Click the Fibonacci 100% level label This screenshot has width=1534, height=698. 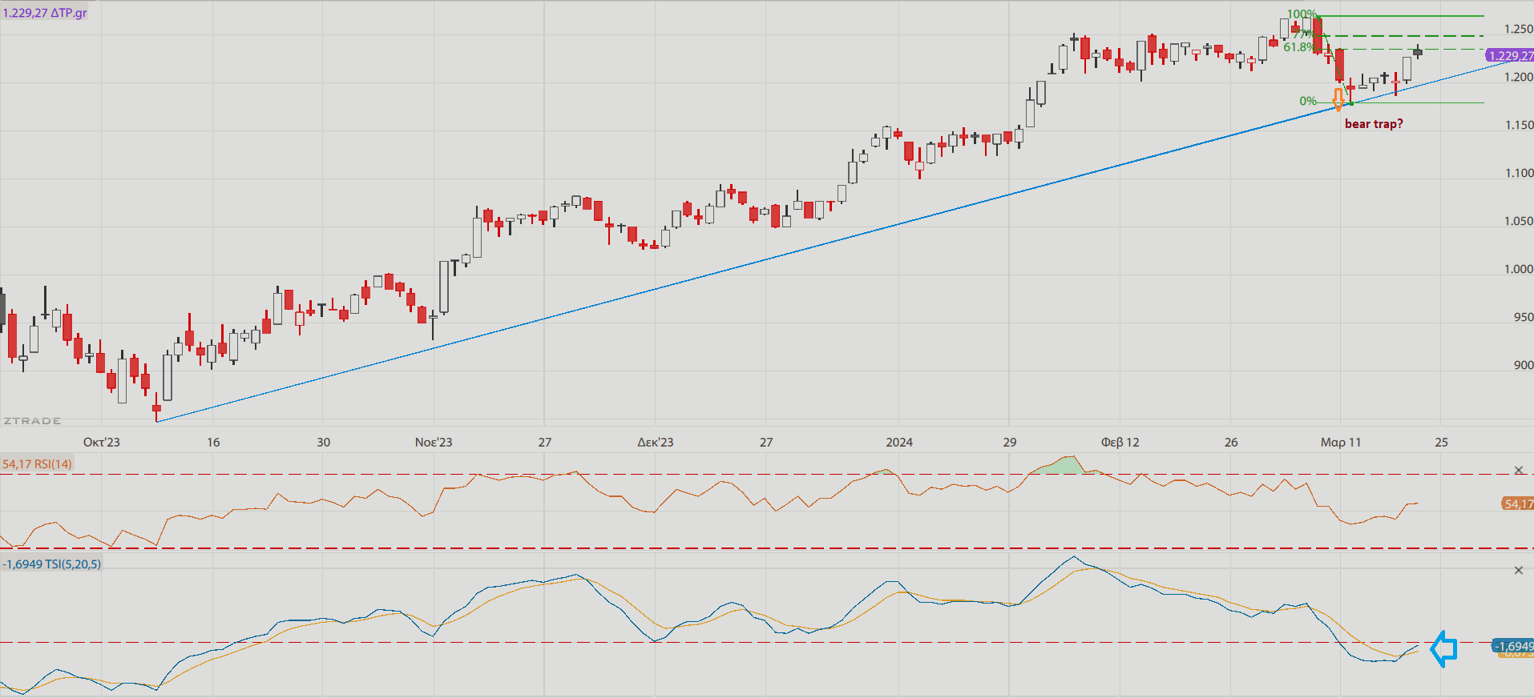(x=1302, y=14)
